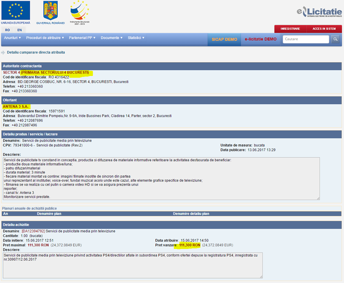Click arrow icon beside Detaliu cumparare directa

pyautogui.click(x=3, y=53)
